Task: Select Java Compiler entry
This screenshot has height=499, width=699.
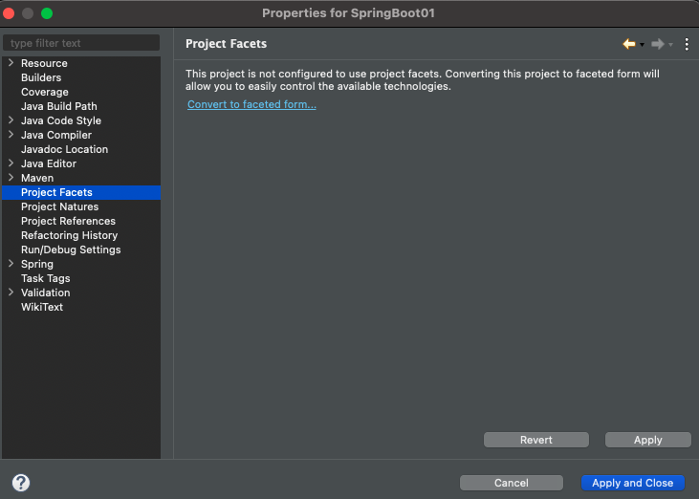Action: [56, 135]
